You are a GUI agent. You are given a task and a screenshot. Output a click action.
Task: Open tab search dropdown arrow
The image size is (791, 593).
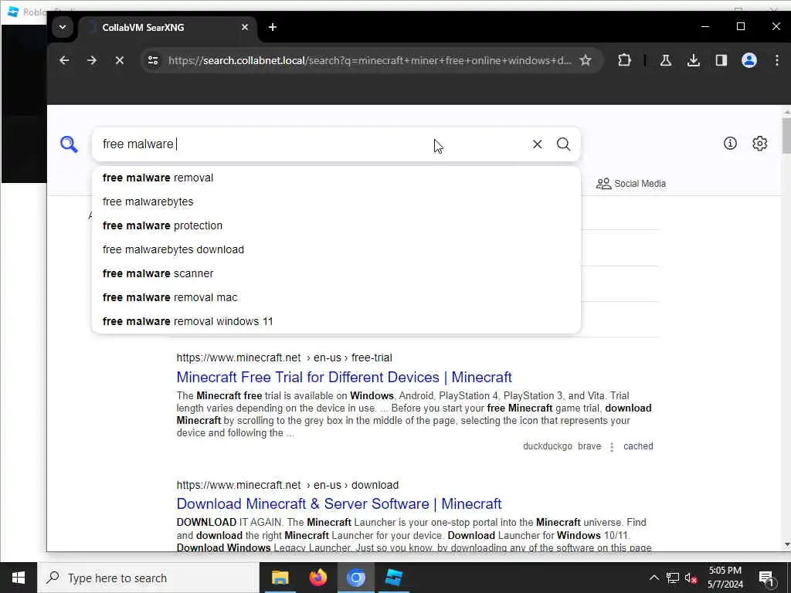point(63,27)
